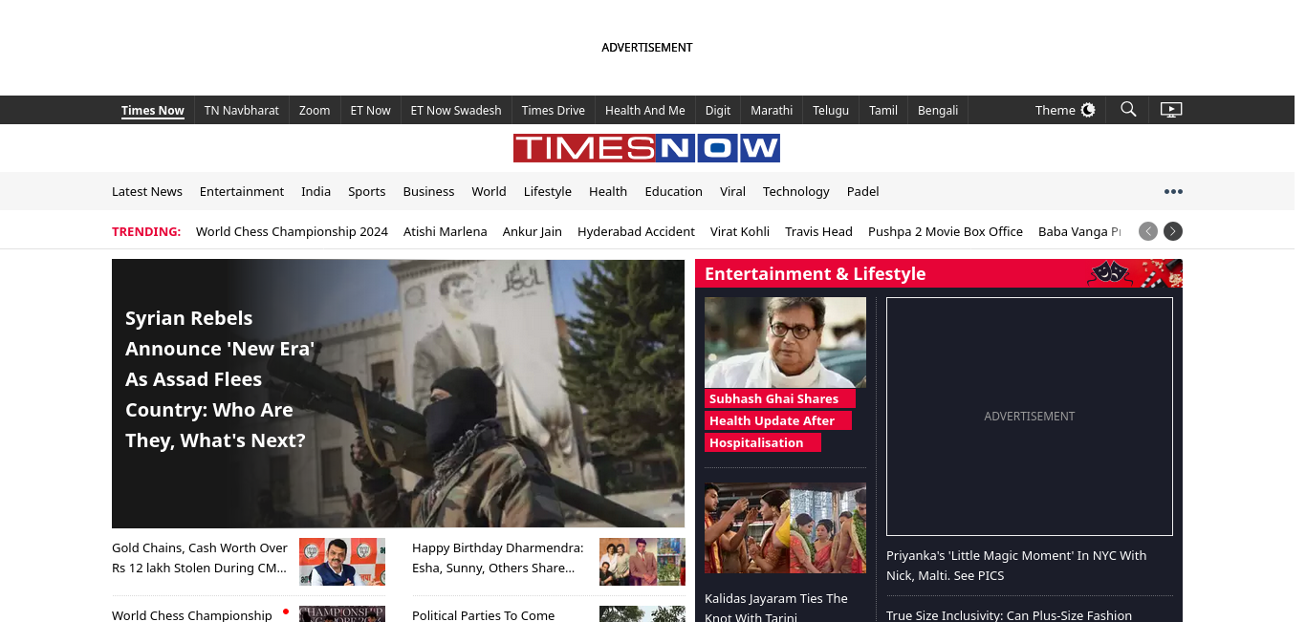Go to India news section
Image resolution: width=1306 pixels, height=622 pixels.
click(316, 191)
